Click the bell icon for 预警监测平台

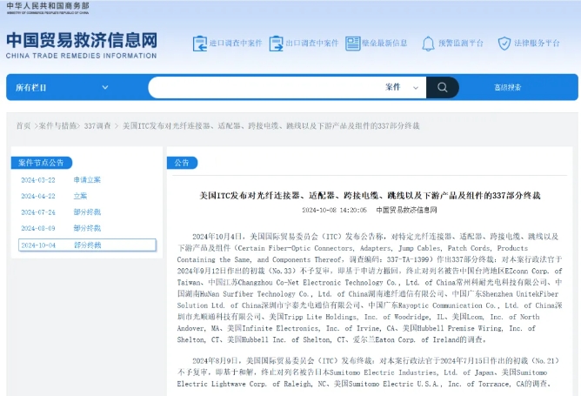(x=428, y=44)
